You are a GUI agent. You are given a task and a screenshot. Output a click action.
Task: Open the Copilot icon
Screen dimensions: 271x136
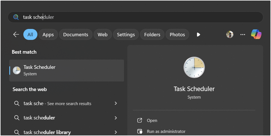coord(256,34)
